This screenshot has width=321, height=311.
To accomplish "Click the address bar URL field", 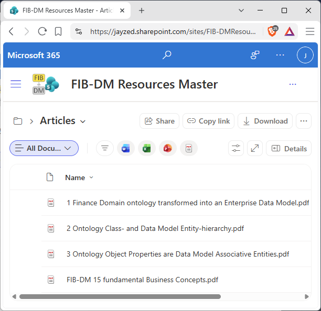I will pyautogui.click(x=173, y=31).
